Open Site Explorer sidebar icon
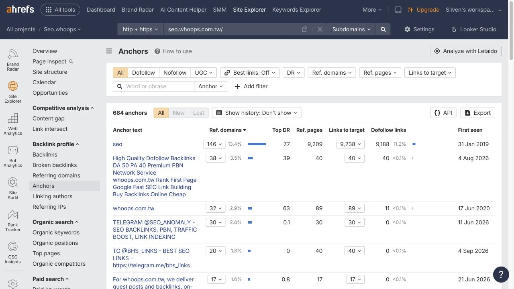 (x=13, y=92)
